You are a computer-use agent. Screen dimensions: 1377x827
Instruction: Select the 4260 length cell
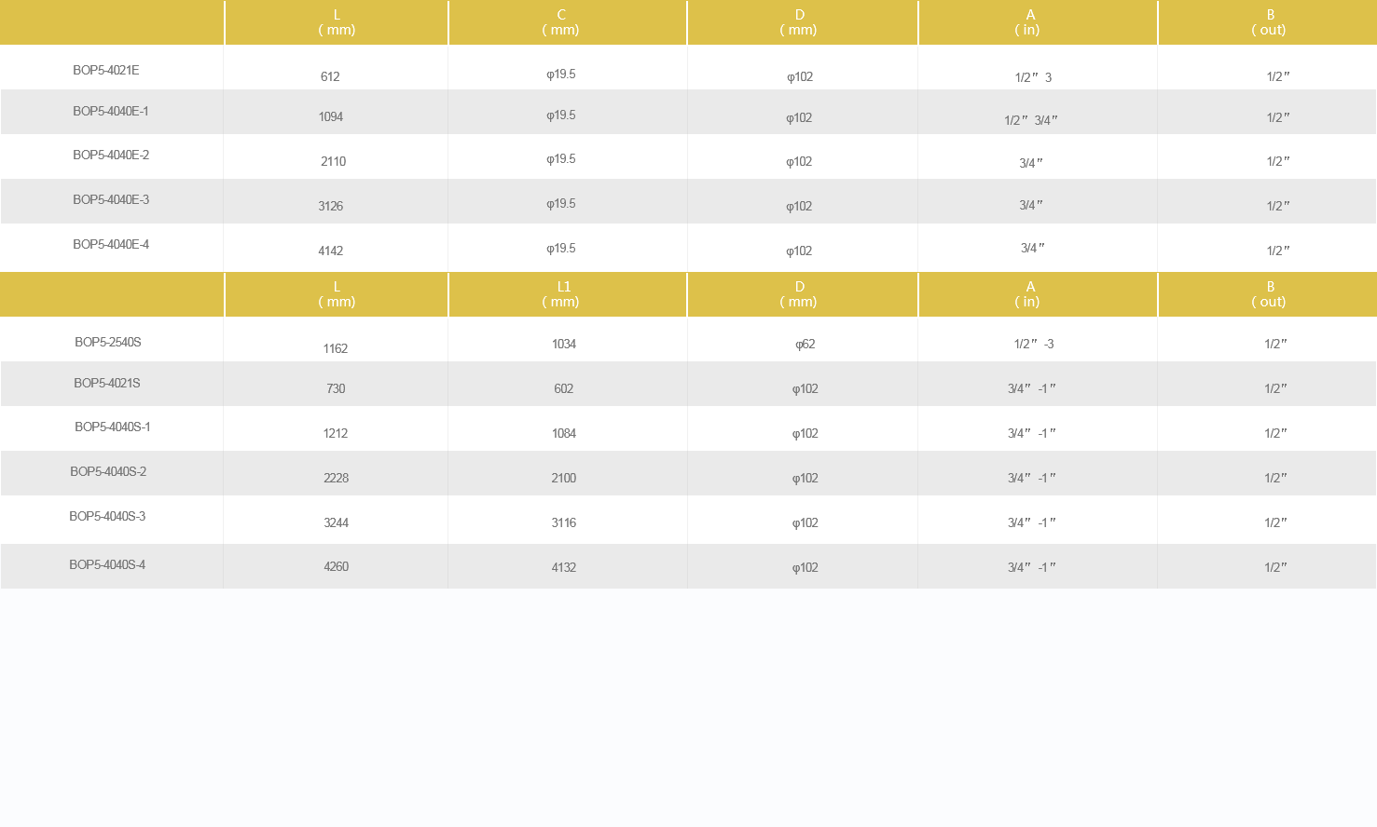(336, 567)
